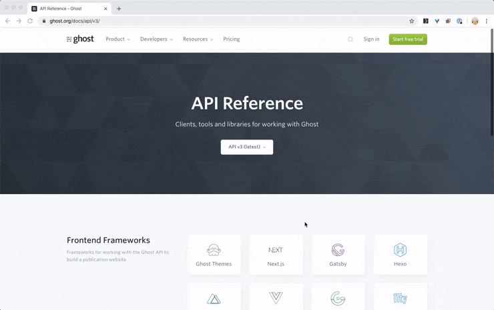The width and height of the screenshot is (494, 310).
Task: Bookmark this page with star icon
Action: (x=412, y=21)
